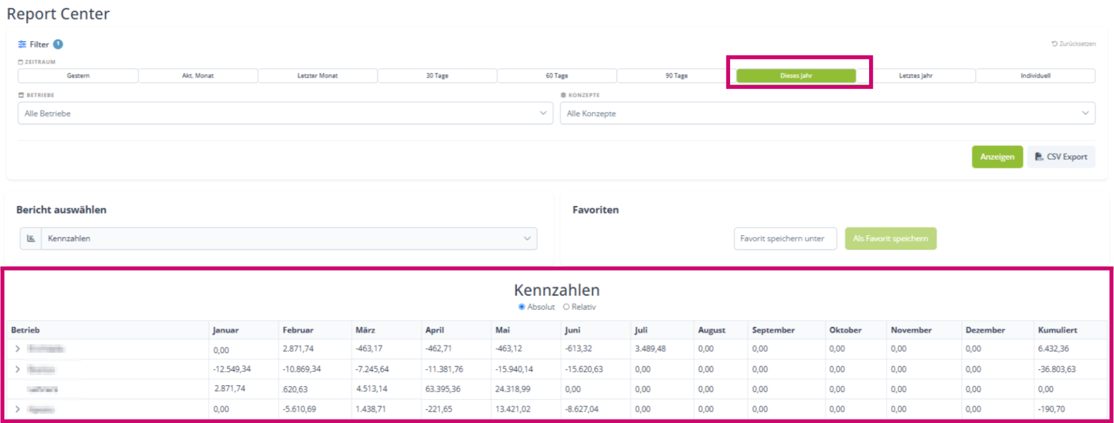Viewport: 1114px width, 423px height.
Task: Click the Favorit speichern unter field
Action: click(785, 239)
